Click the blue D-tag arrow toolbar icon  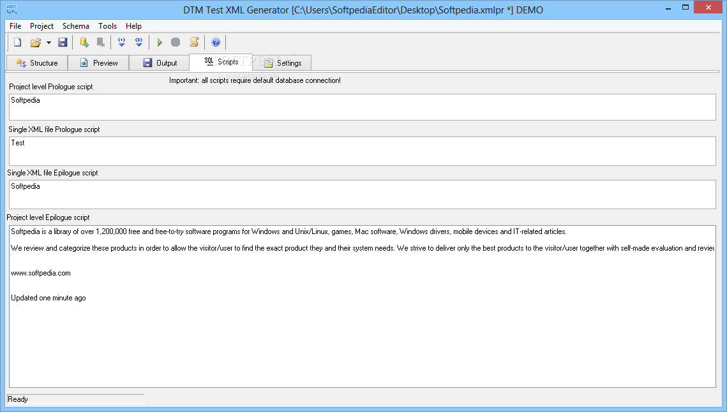[x=139, y=43]
